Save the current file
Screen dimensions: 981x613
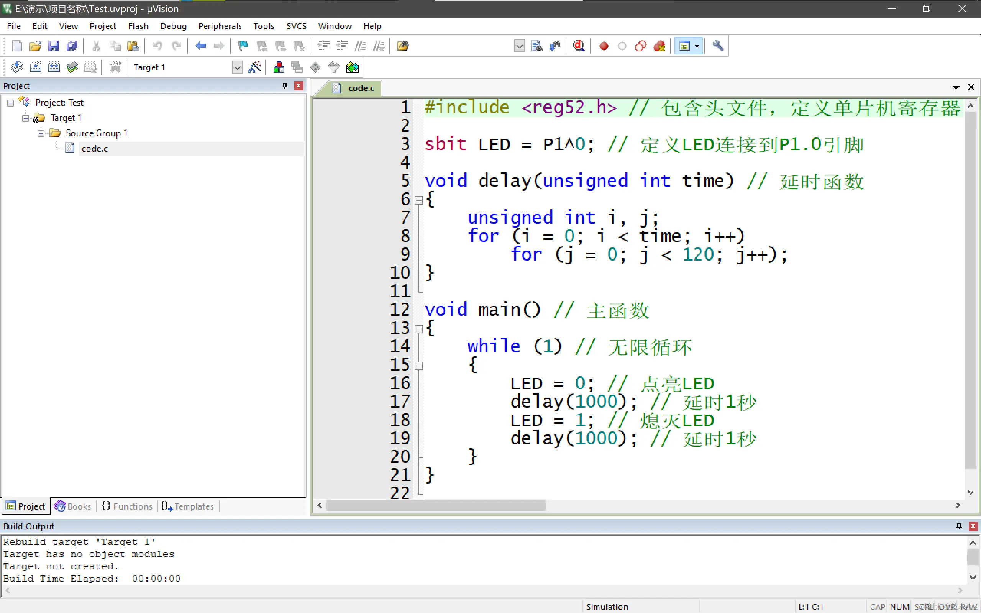coord(54,46)
